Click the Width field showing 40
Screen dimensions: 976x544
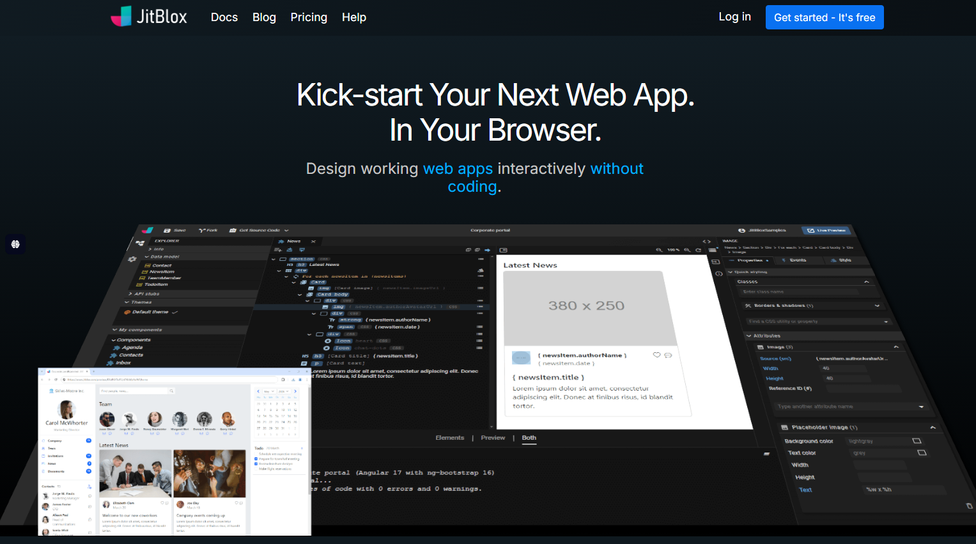coord(843,368)
